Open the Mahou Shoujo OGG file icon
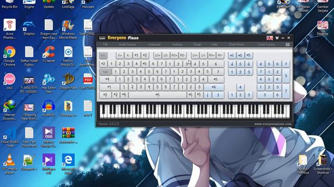334x187 pixels. tap(49, 137)
